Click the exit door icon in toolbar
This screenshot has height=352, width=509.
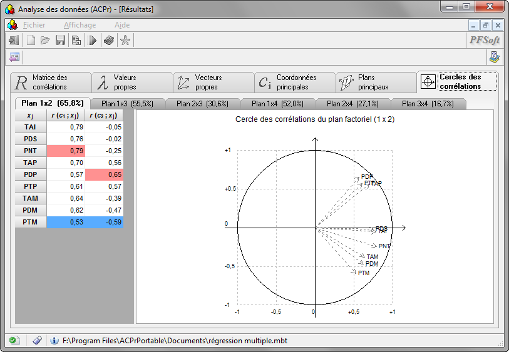13,41
